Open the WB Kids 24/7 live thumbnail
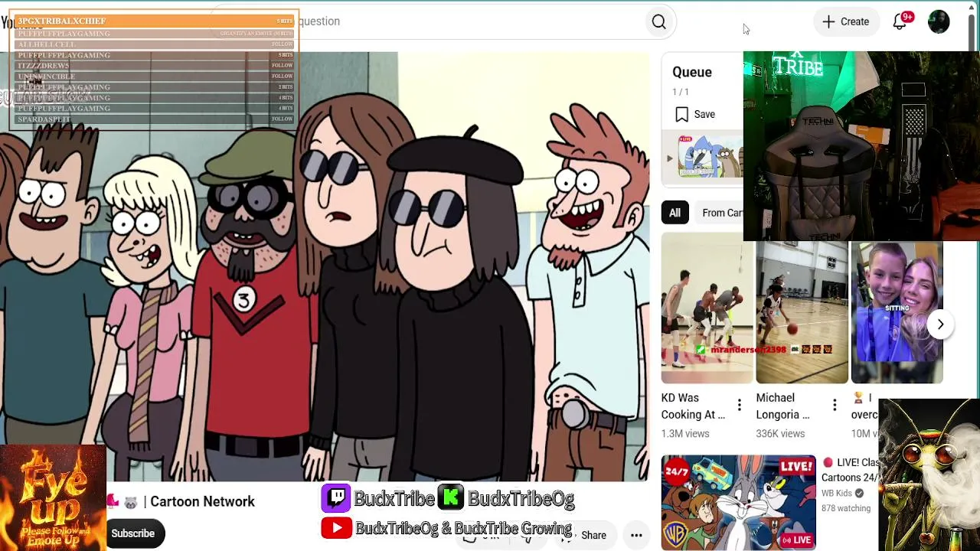This screenshot has width=980, height=551. [738, 502]
